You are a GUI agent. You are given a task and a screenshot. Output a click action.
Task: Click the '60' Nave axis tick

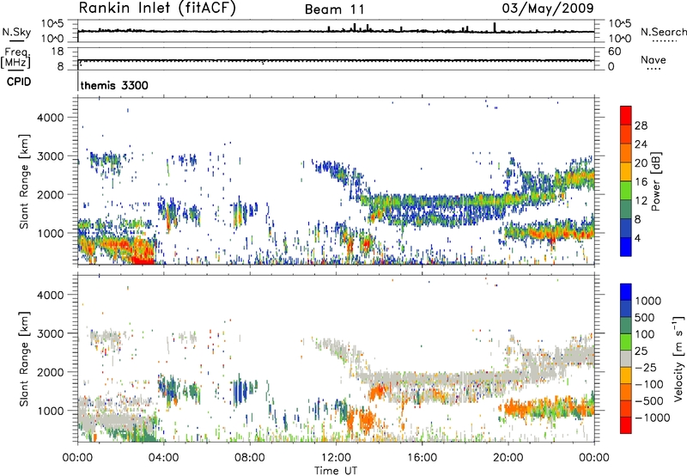click(x=614, y=52)
